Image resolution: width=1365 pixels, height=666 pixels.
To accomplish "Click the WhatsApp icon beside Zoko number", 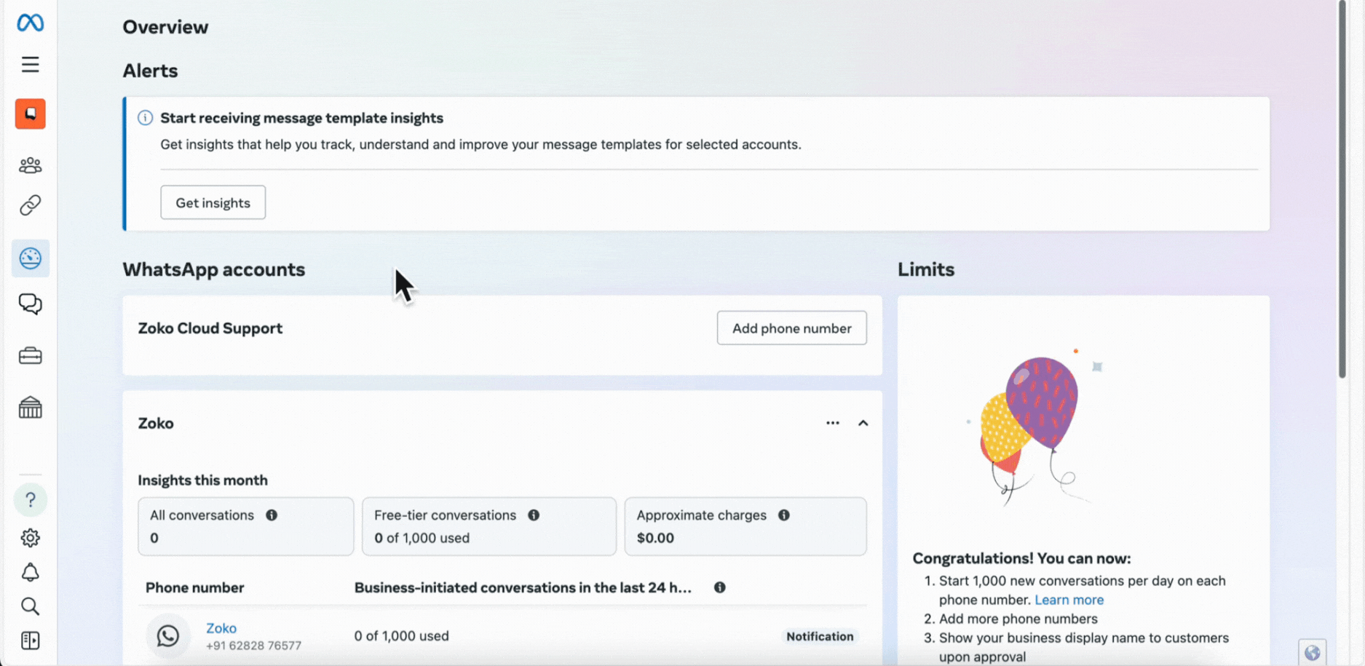I will coord(168,636).
